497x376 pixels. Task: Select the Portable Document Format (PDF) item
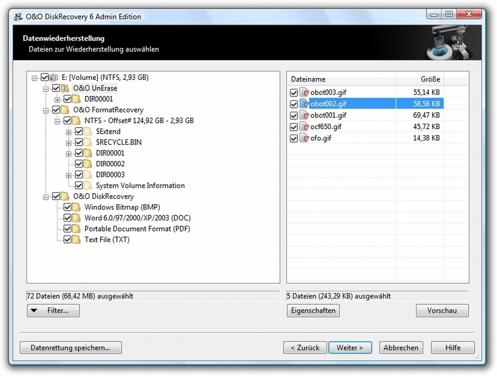click(137, 228)
